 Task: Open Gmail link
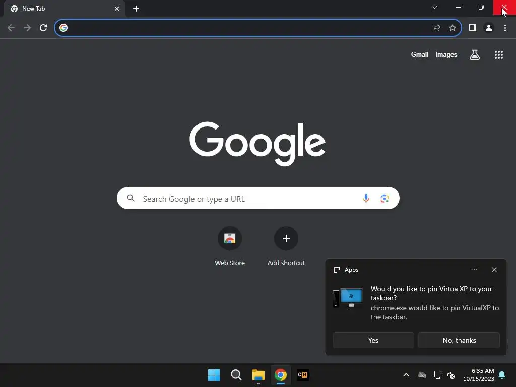point(420,54)
